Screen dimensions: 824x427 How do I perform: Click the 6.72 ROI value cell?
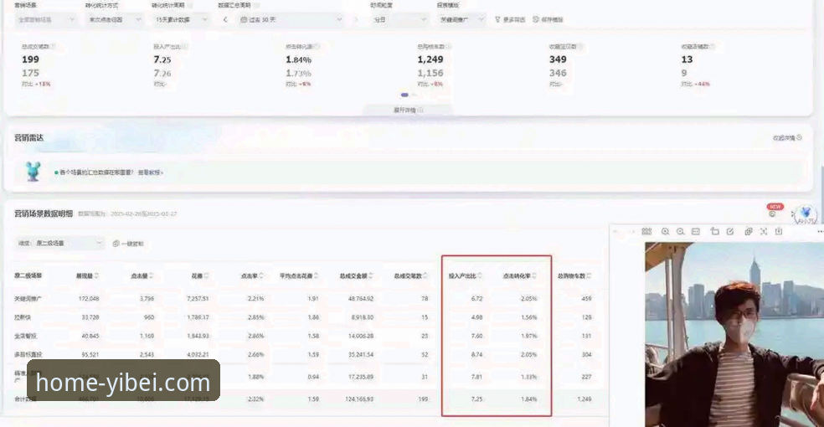click(476, 298)
